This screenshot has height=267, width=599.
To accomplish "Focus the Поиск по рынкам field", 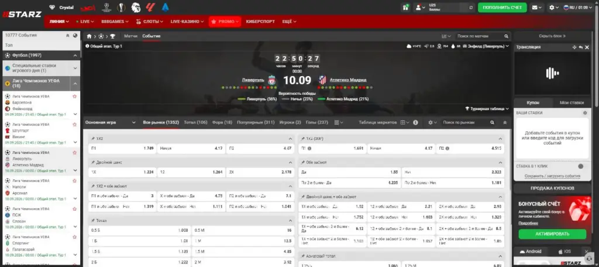I will [x=465, y=122].
